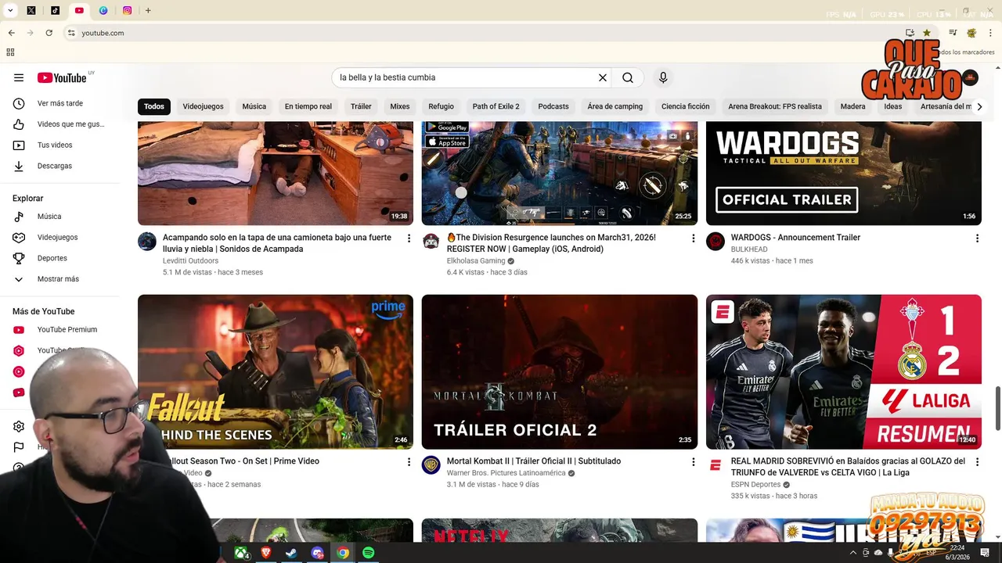Select the Videojuegos filter chip
The image size is (1002, 563).
pyautogui.click(x=203, y=106)
